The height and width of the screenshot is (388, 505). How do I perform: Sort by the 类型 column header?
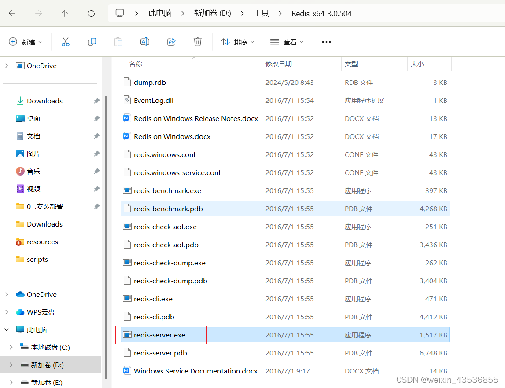351,64
